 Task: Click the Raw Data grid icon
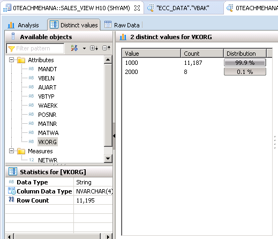tap(108, 25)
